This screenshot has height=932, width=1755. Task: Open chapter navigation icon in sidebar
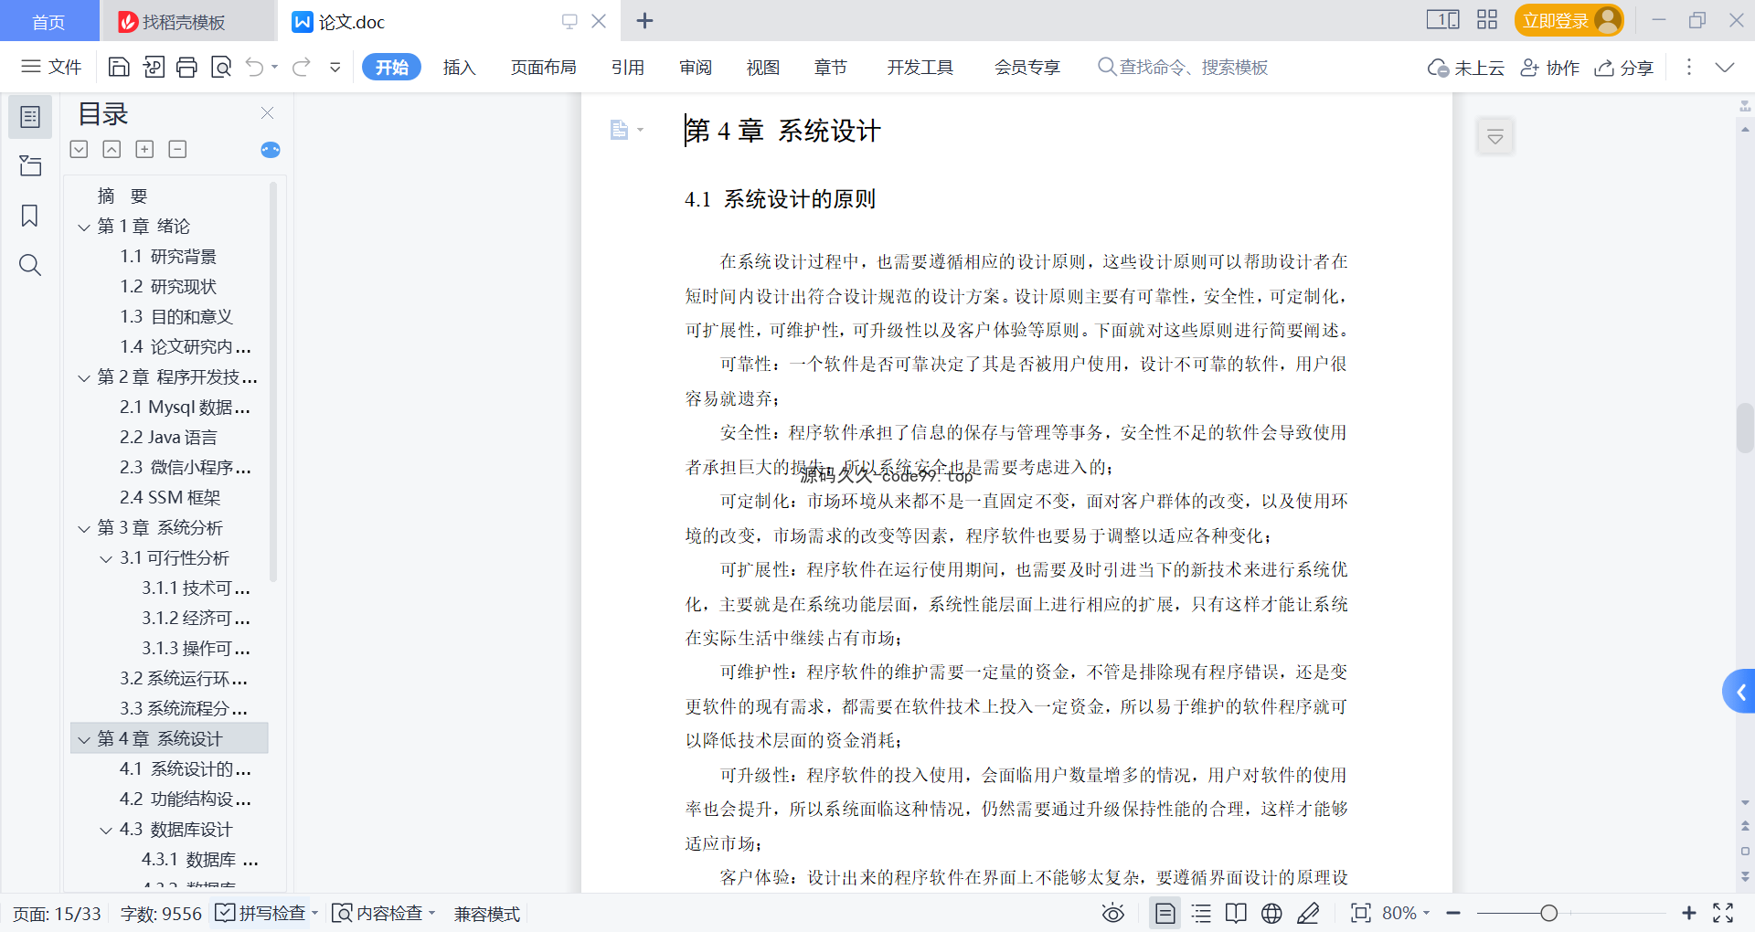(x=30, y=165)
